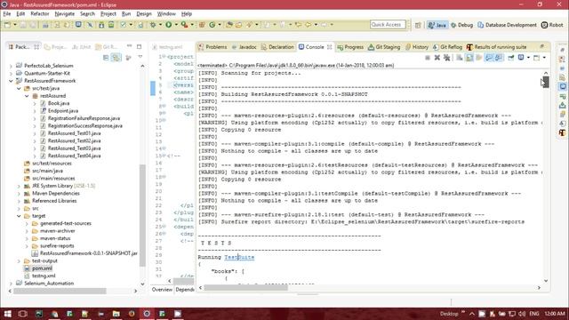569x320 pixels.
Task: Open the File menu
Action: point(7,14)
